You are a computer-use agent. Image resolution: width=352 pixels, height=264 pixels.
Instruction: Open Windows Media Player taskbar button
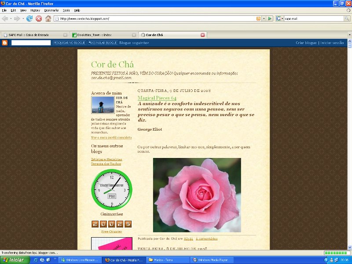(212, 260)
